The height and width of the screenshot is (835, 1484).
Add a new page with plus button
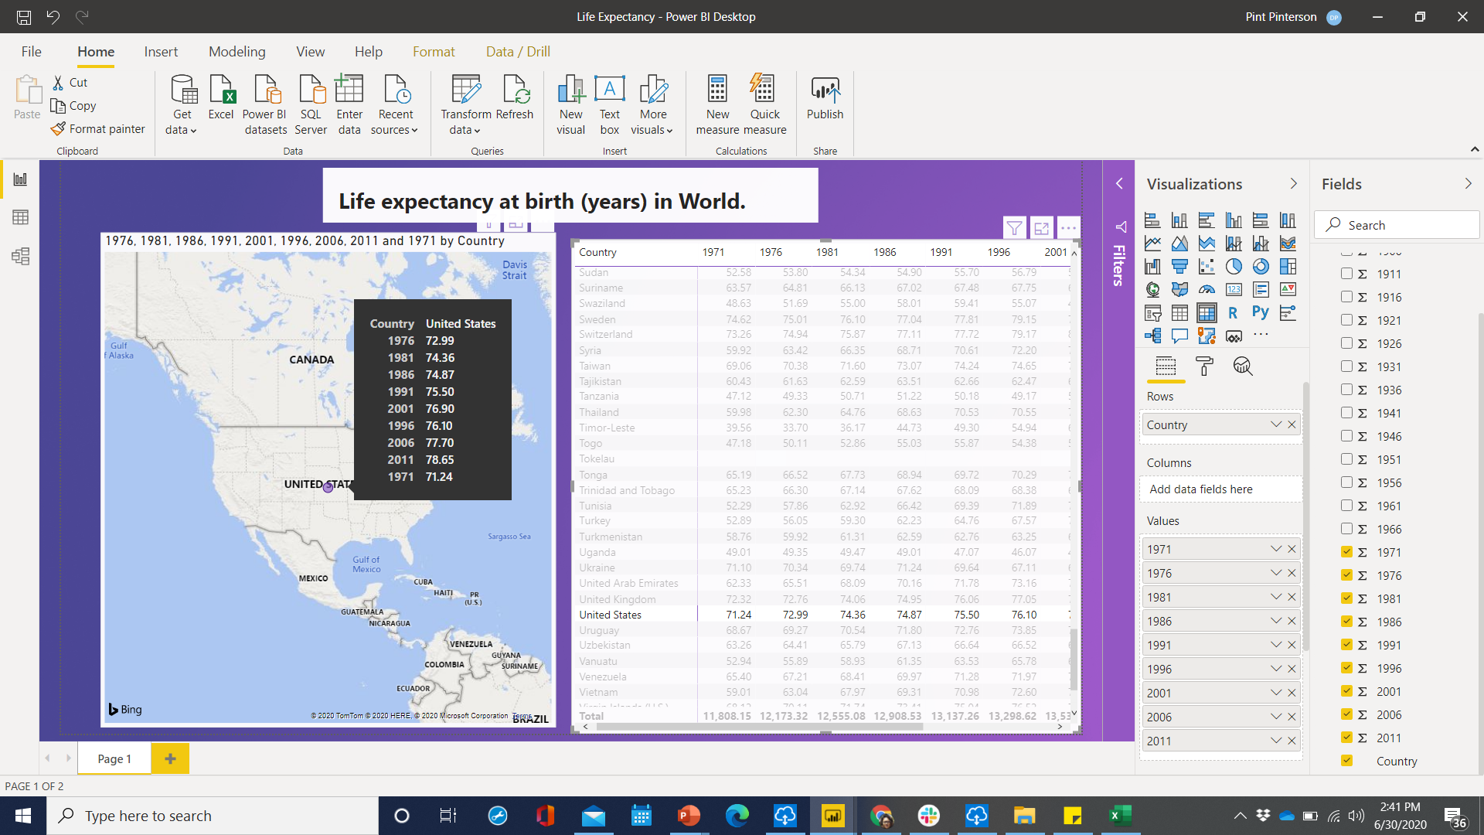tap(170, 758)
